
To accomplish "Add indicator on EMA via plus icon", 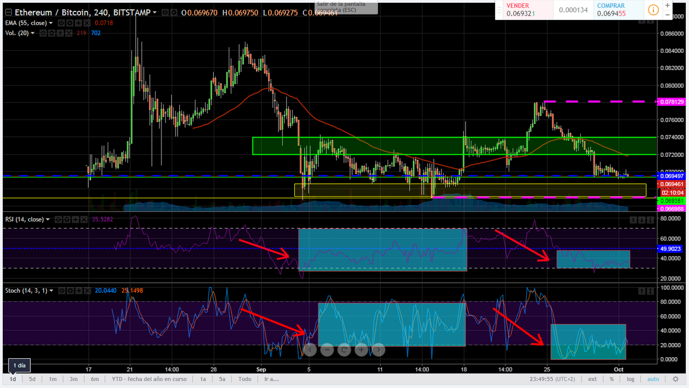I will 78,23.
